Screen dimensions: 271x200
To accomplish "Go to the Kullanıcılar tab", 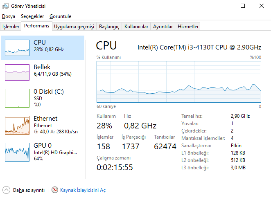I will (x=136, y=27).
